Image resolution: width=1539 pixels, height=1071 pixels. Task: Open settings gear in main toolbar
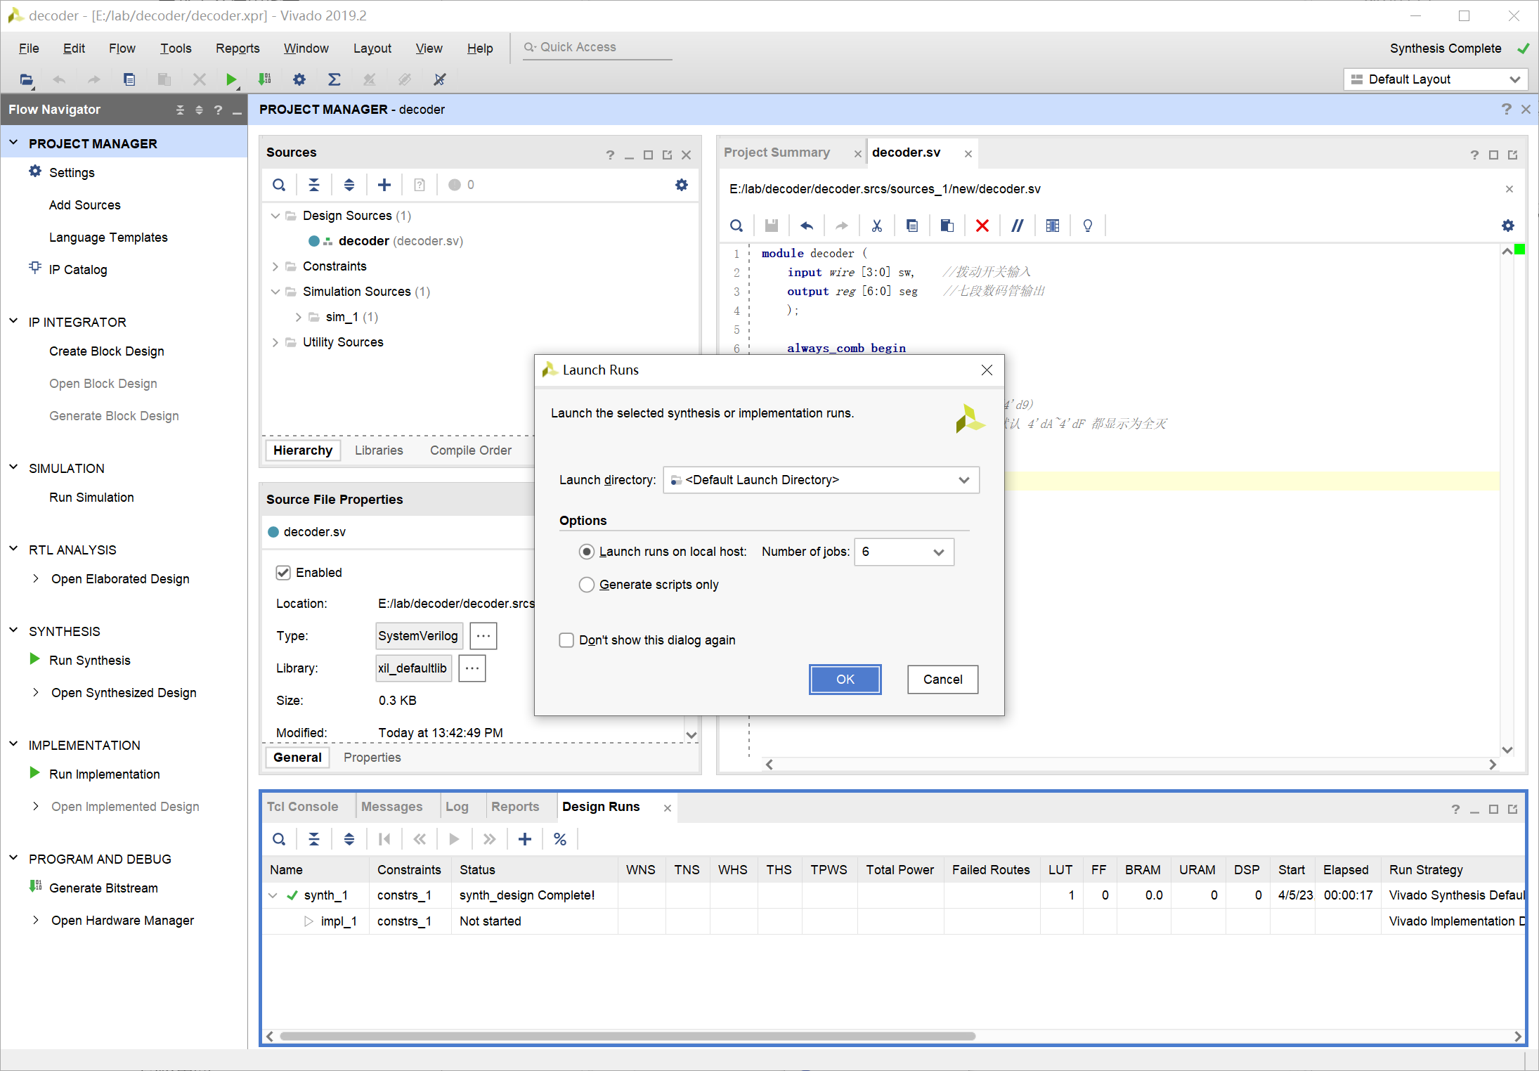pyautogui.click(x=299, y=79)
